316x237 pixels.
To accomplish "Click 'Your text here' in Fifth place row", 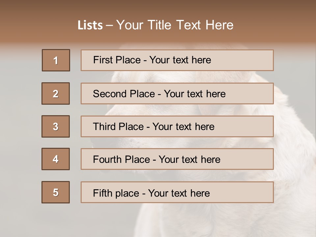I will (x=179, y=193).
